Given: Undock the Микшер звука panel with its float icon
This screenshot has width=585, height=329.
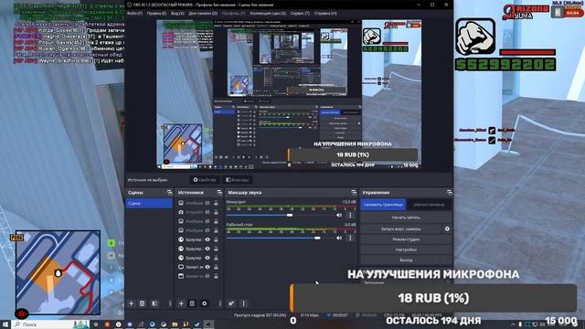Looking at the screenshot, I should tap(354, 193).
